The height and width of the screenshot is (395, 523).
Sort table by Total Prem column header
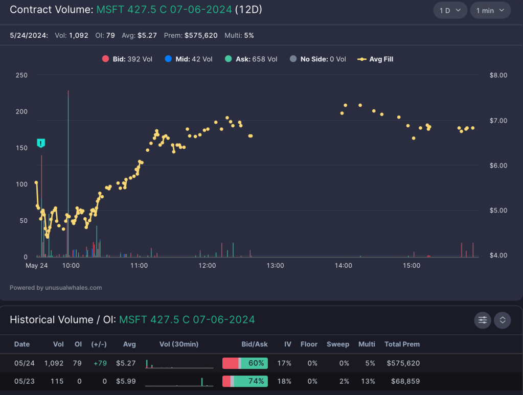(402, 344)
